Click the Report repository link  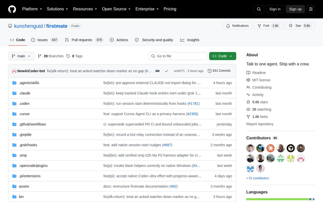(x=260, y=124)
